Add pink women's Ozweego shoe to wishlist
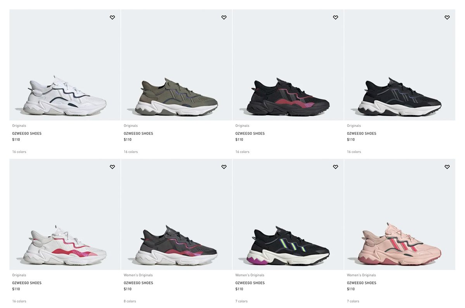 pyautogui.click(x=447, y=167)
